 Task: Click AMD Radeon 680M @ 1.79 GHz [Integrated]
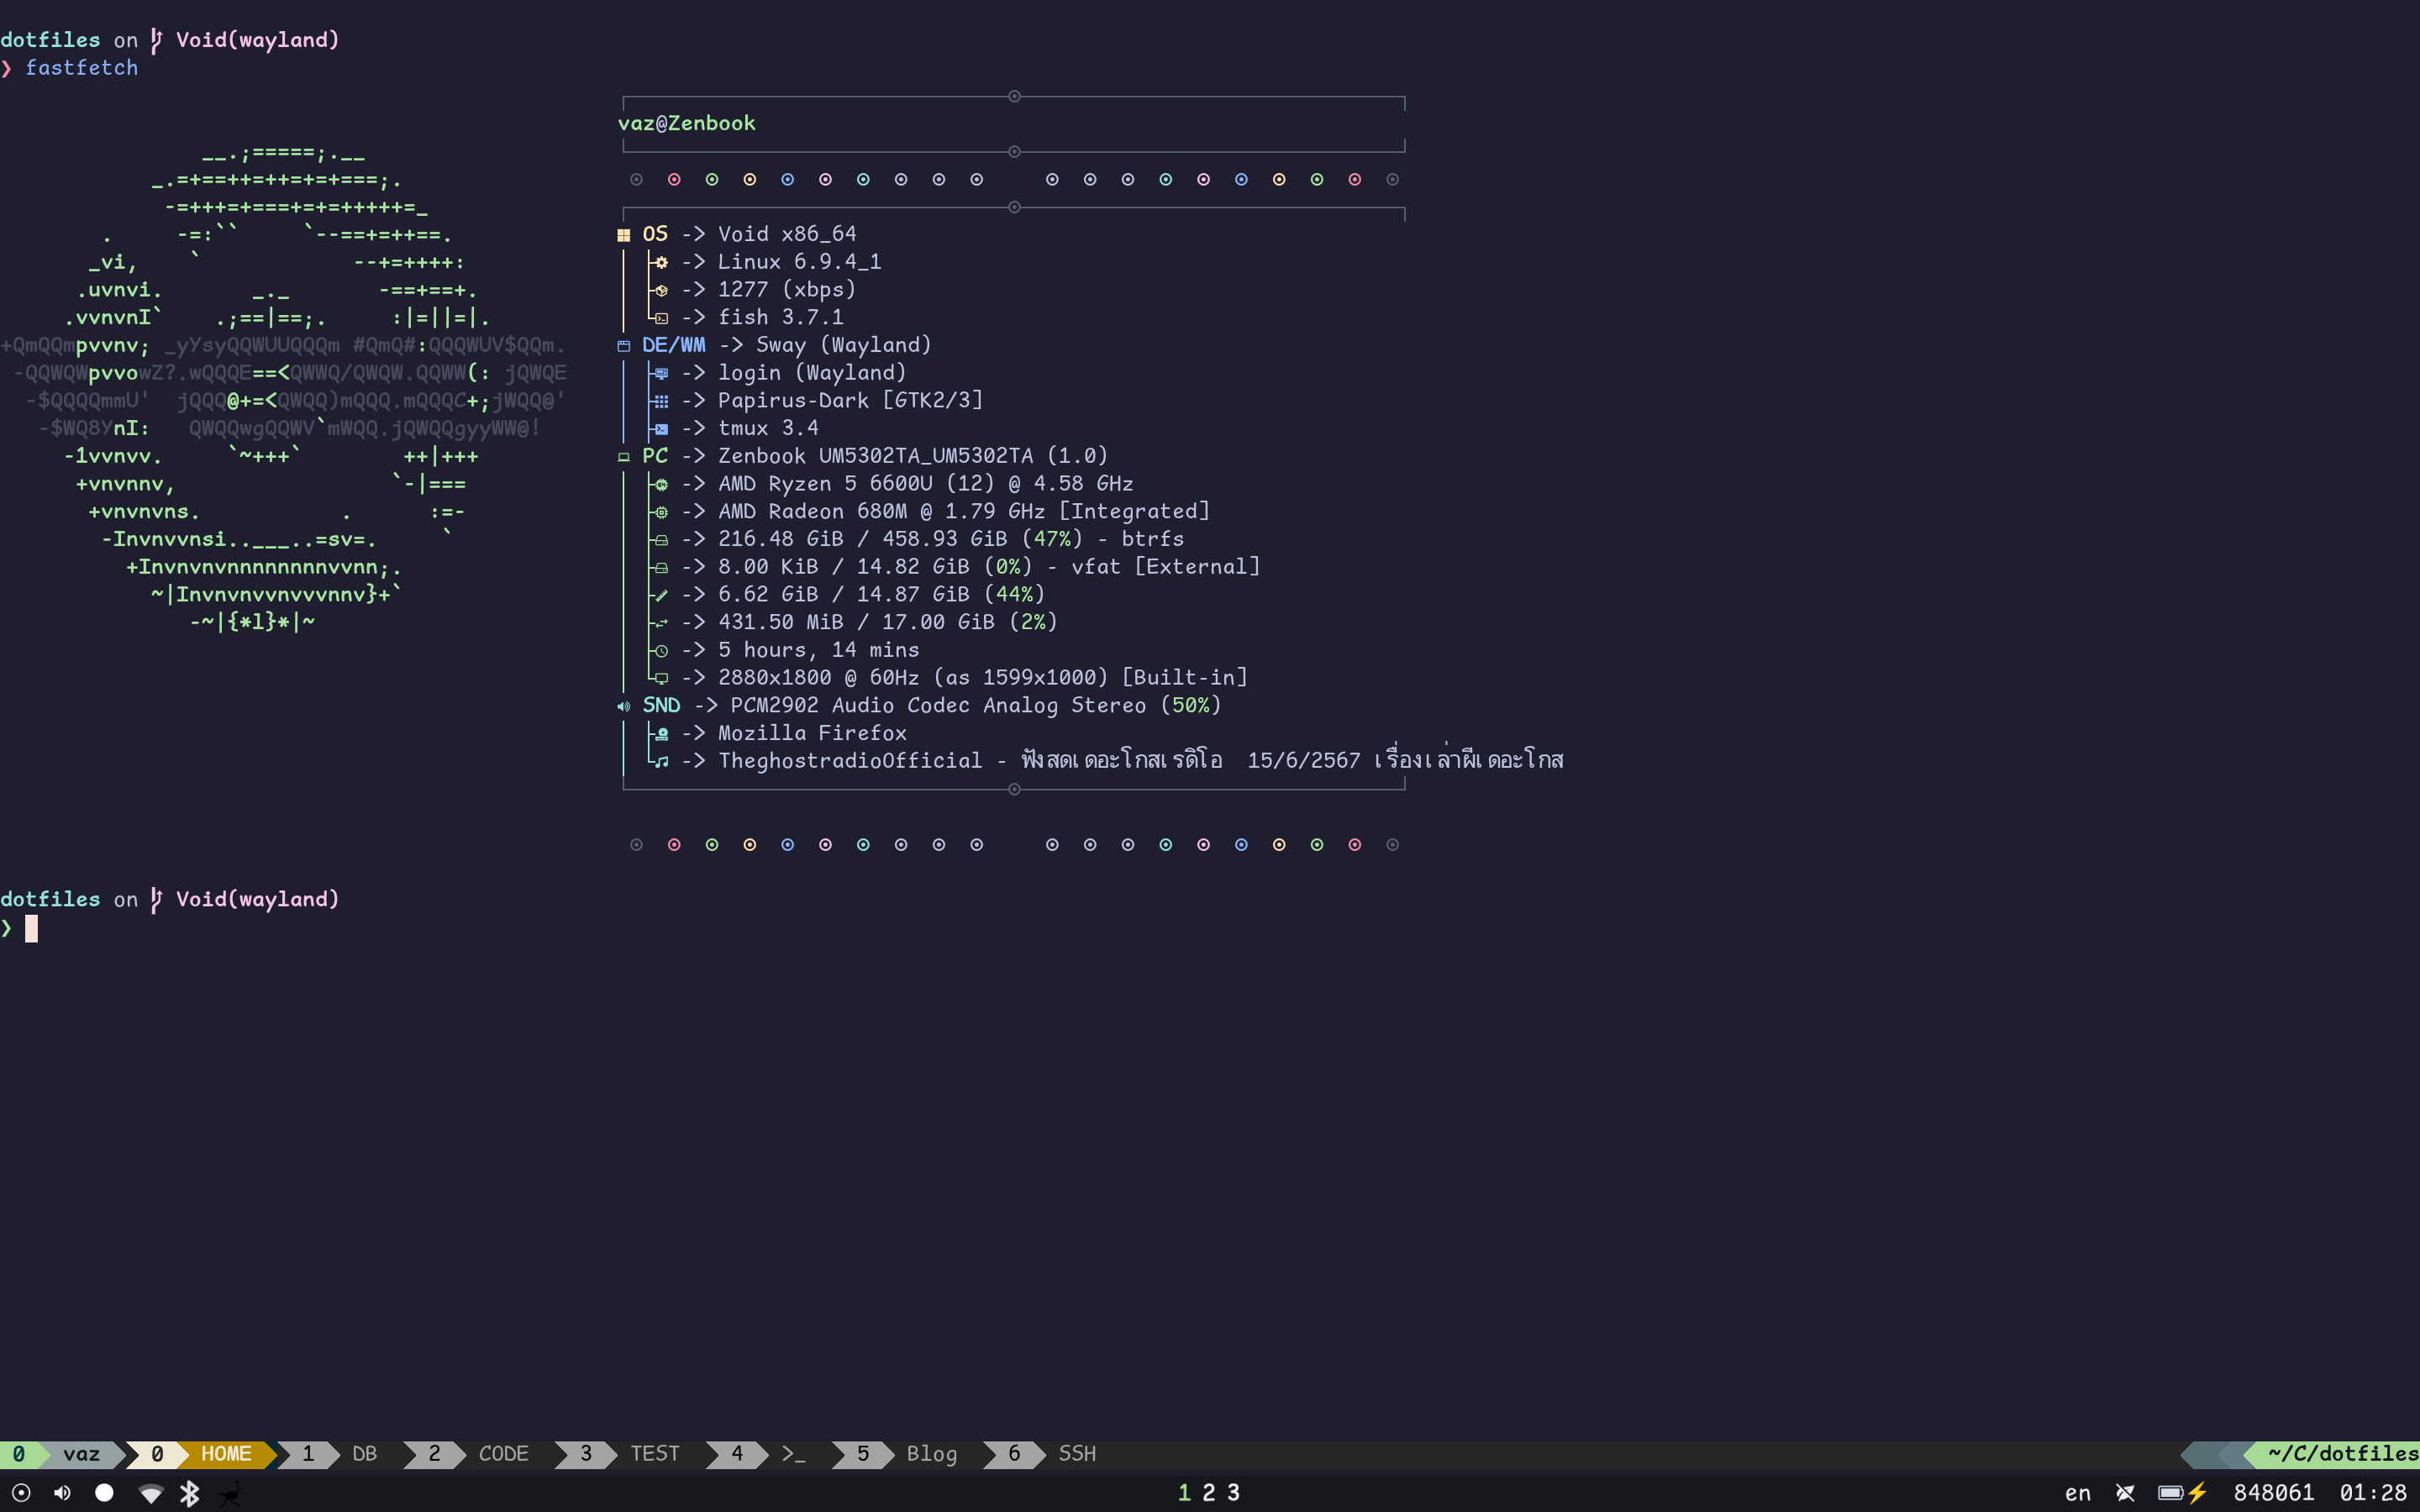point(964,511)
